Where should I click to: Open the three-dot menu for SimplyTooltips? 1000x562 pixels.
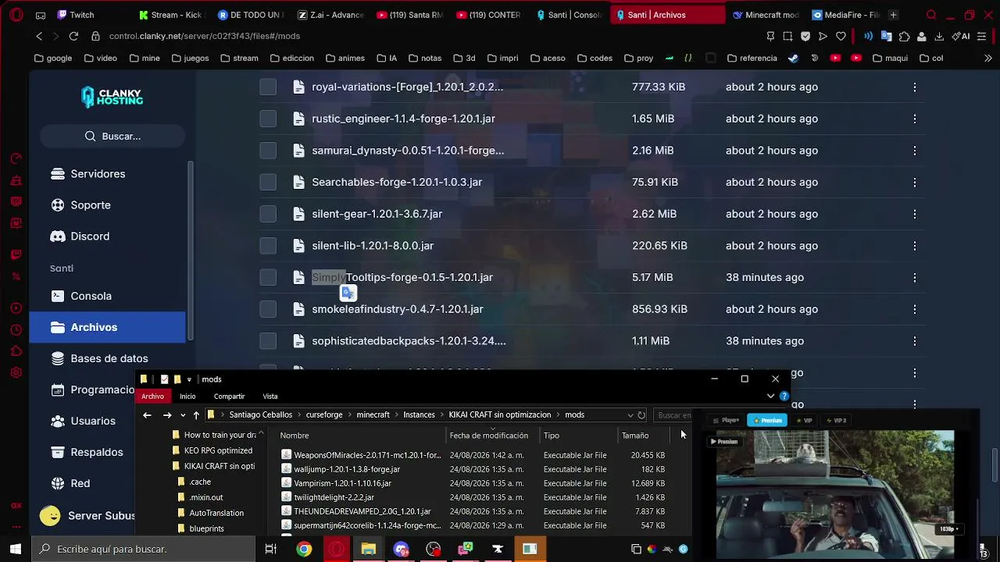pos(914,277)
